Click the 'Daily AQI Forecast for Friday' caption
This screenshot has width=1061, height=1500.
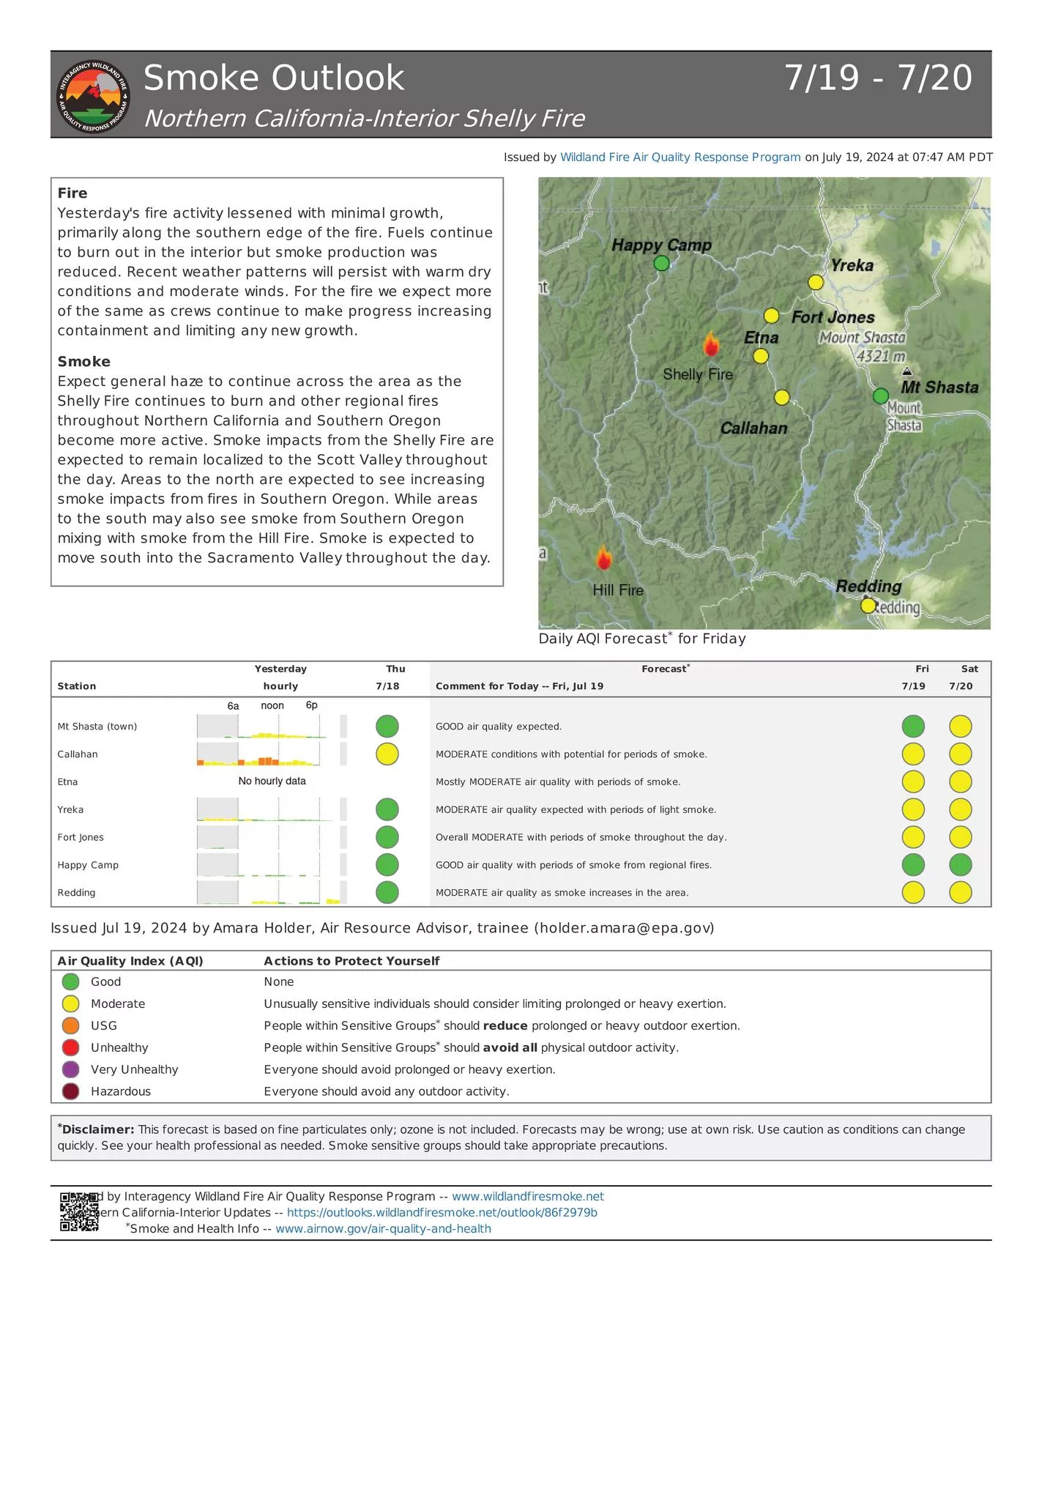(642, 638)
